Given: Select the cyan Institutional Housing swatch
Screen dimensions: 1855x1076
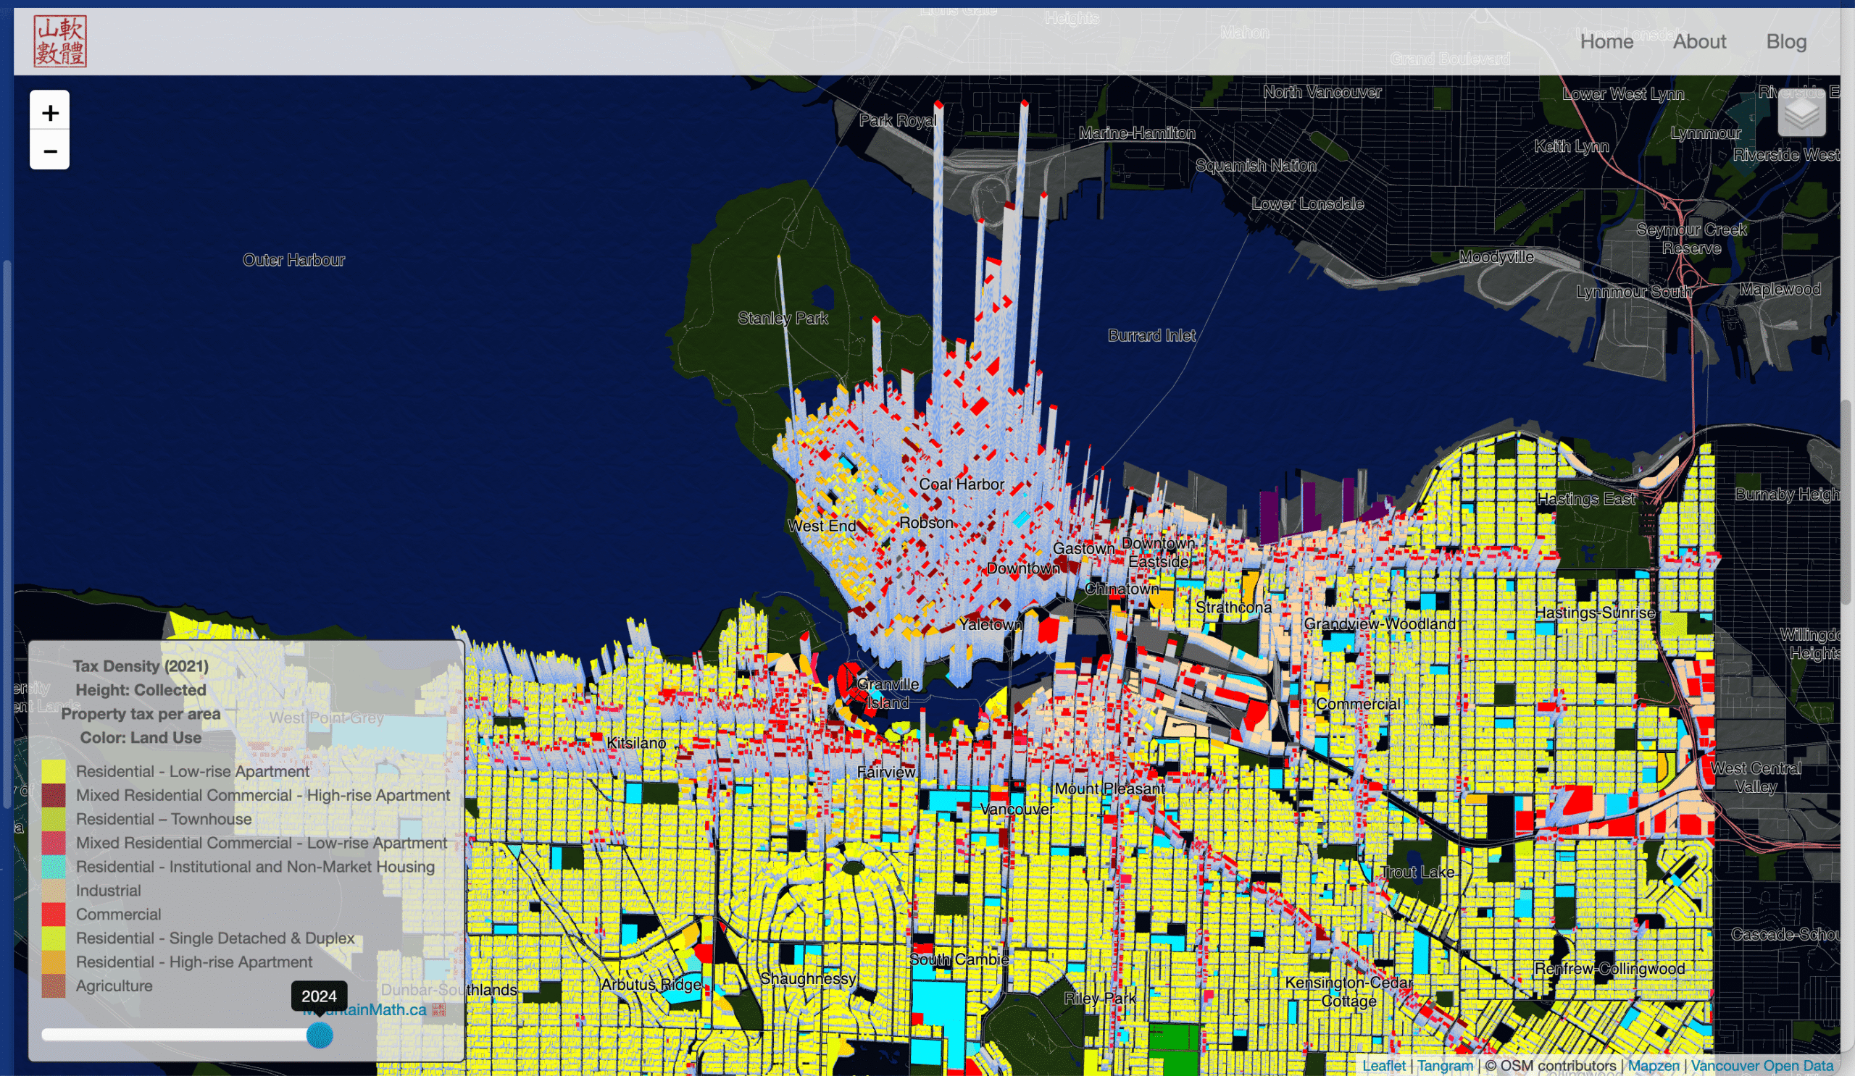Looking at the screenshot, I should tap(53, 867).
